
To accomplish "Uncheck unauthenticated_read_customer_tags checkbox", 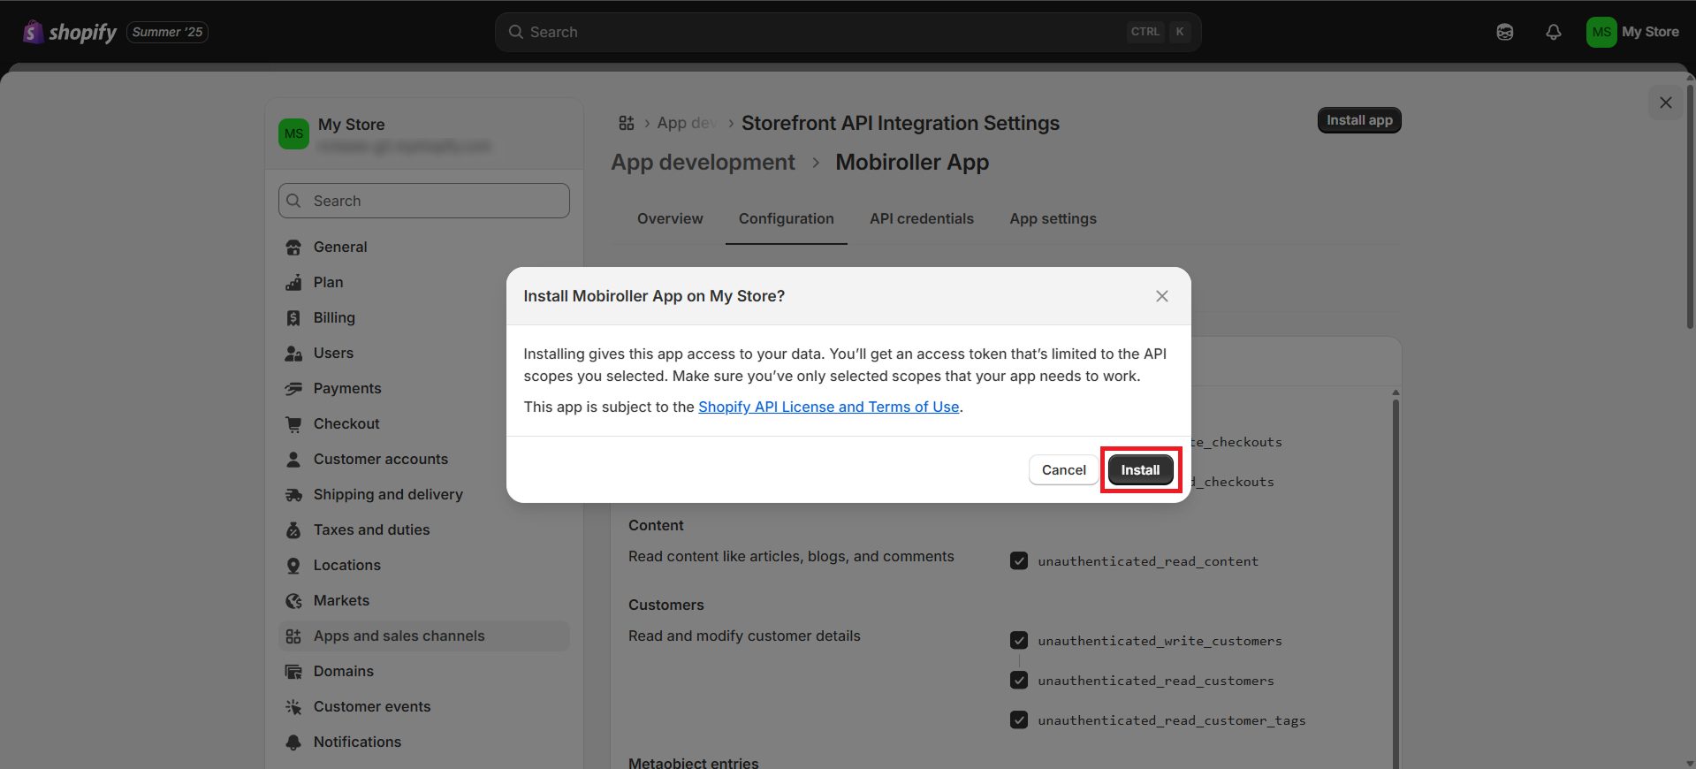I will tap(1019, 720).
